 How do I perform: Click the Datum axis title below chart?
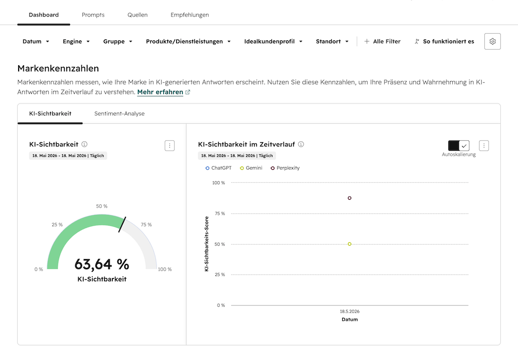pos(350,319)
